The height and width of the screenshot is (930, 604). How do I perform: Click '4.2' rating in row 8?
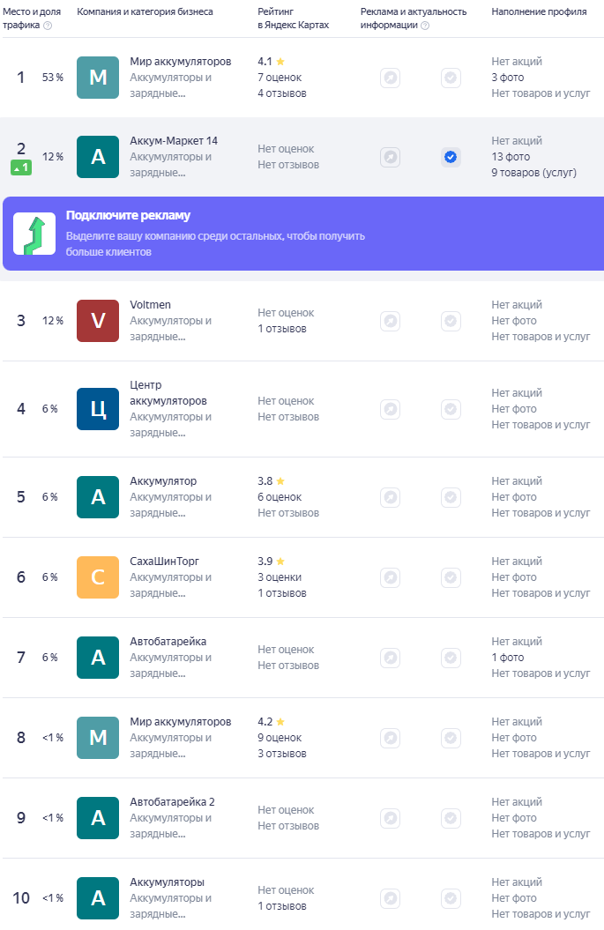click(x=265, y=722)
